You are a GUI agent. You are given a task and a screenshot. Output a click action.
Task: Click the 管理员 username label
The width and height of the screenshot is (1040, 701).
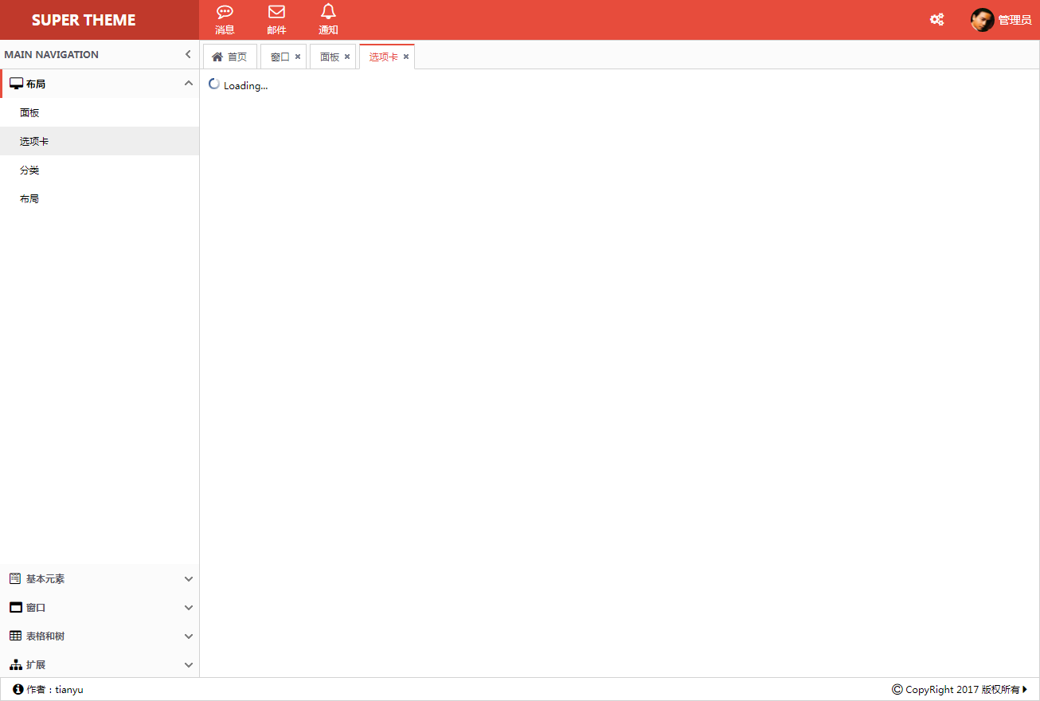[x=1015, y=20]
